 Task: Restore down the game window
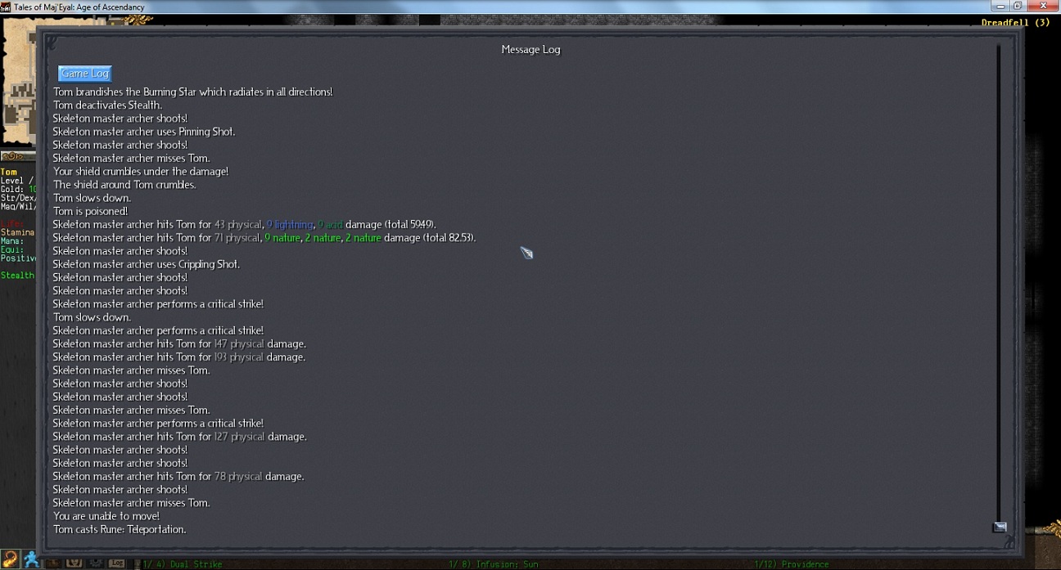tap(1017, 6)
